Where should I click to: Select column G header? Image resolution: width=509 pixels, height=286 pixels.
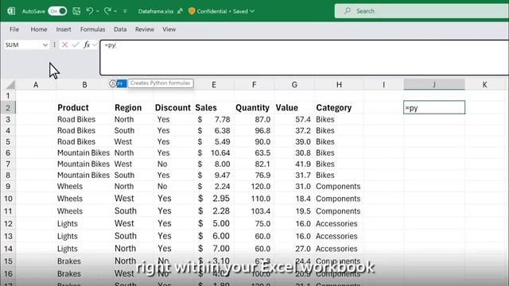tap(294, 85)
